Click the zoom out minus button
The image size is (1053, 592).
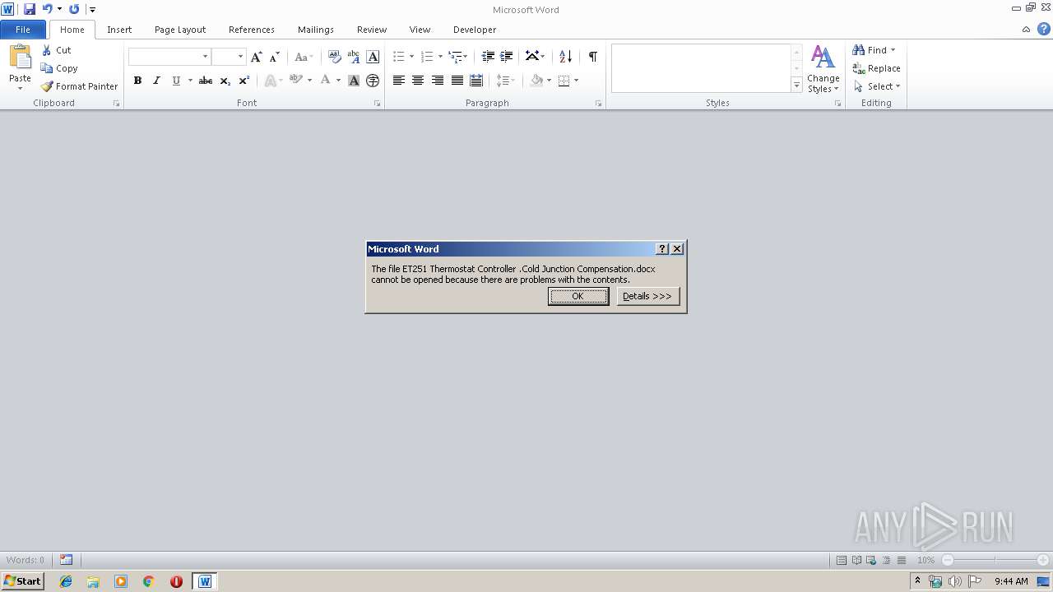pyautogui.click(x=948, y=560)
